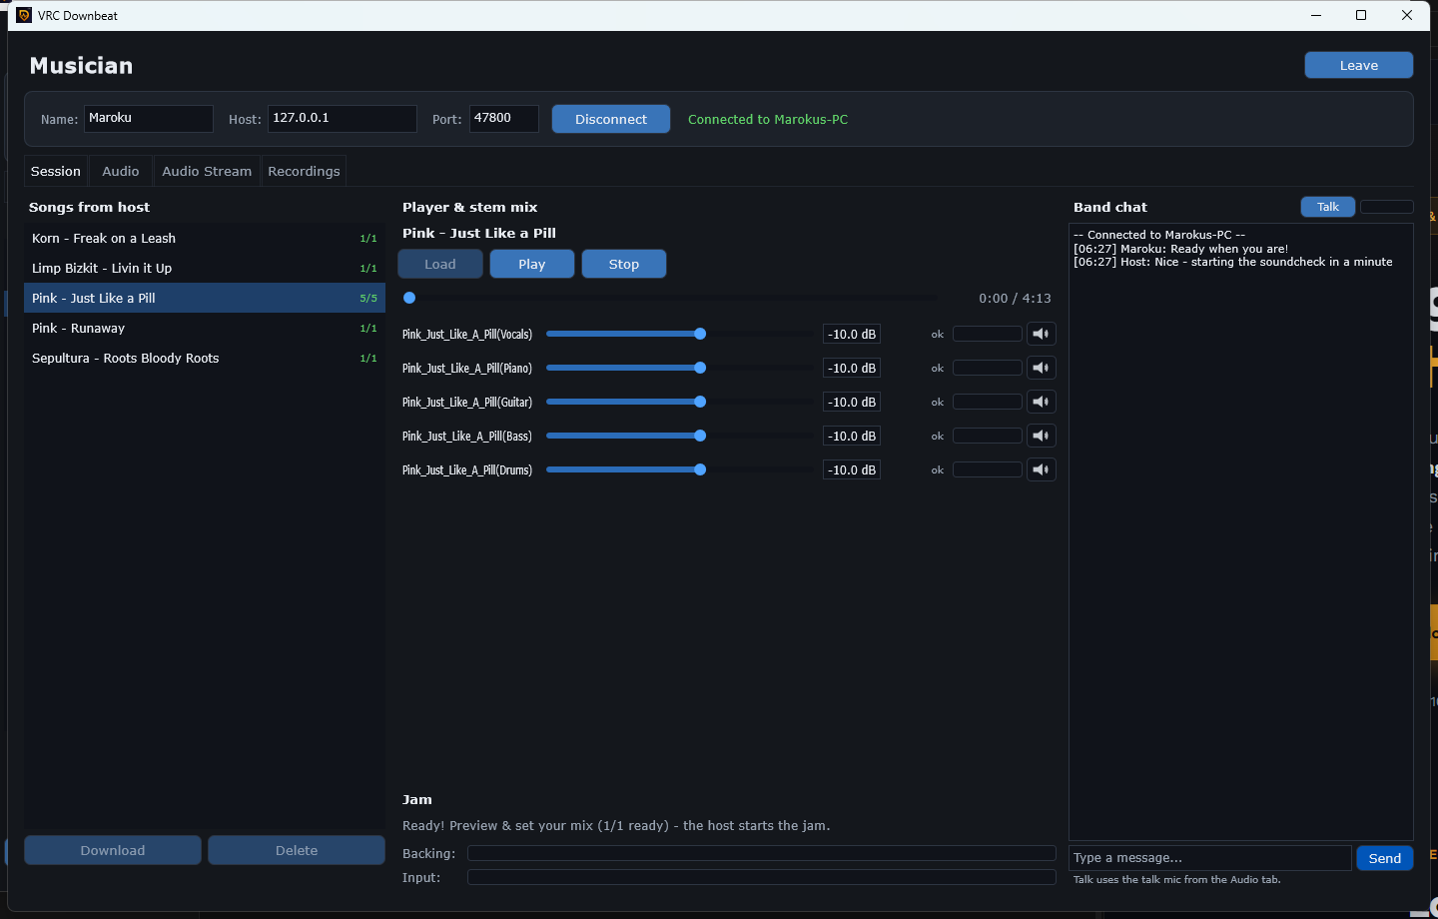Mute the Guitar stem speaker icon
The width and height of the screenshot is (1438, 919).
click(x=1041, y=402)
